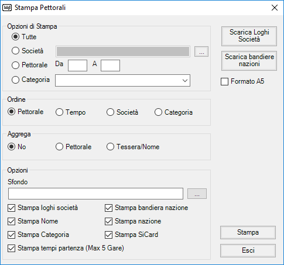The width and height of the screenshot is (284, 265).
Task: Enable the Formato A5 checkbox
Action: tap(224, 81)
